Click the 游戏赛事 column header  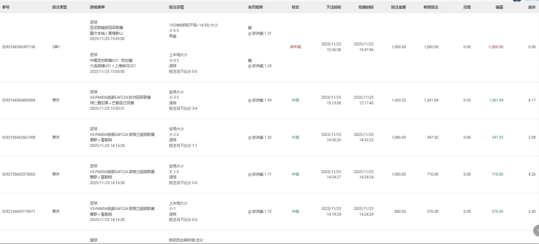pyautogui.click(x=97, y=8)
